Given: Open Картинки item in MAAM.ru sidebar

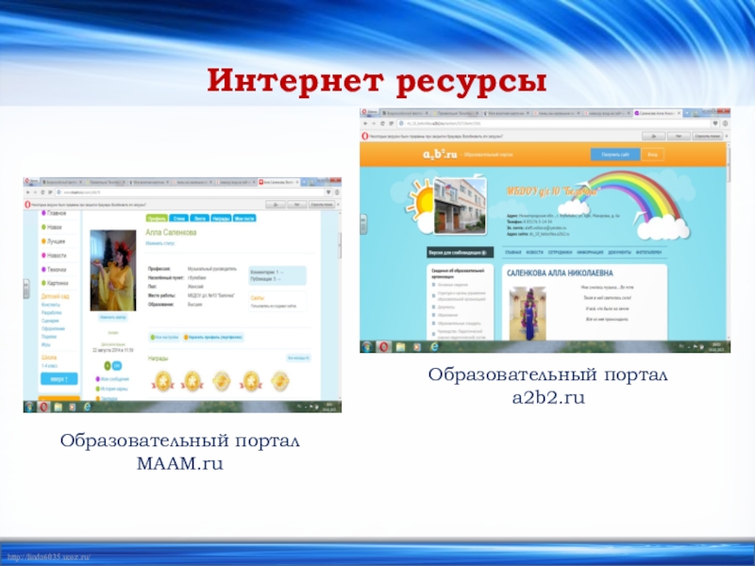Looking at the screenshot, I should 55,283.
